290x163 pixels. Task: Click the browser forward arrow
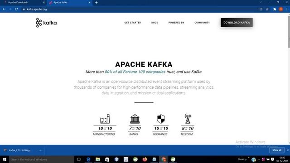(10, 9)
